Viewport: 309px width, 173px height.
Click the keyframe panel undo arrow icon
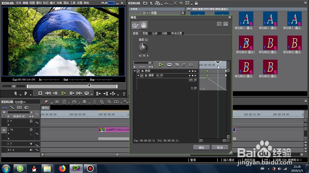tap(176, 65)
